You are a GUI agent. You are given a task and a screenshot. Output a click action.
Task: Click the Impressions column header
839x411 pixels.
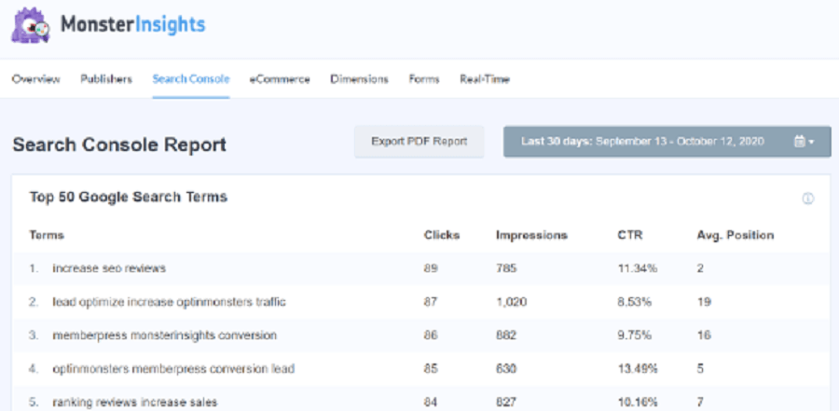pos(532,235)
